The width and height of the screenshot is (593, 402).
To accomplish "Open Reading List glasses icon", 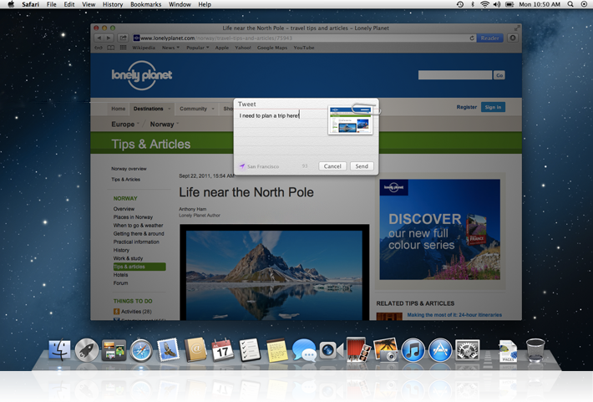I will [x=99, y=48].
